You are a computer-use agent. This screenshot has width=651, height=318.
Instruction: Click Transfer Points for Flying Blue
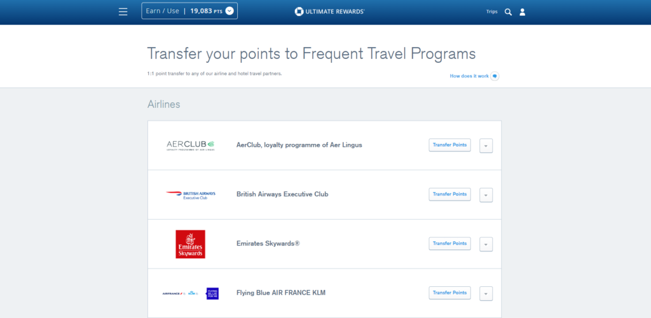pos(449,293)
